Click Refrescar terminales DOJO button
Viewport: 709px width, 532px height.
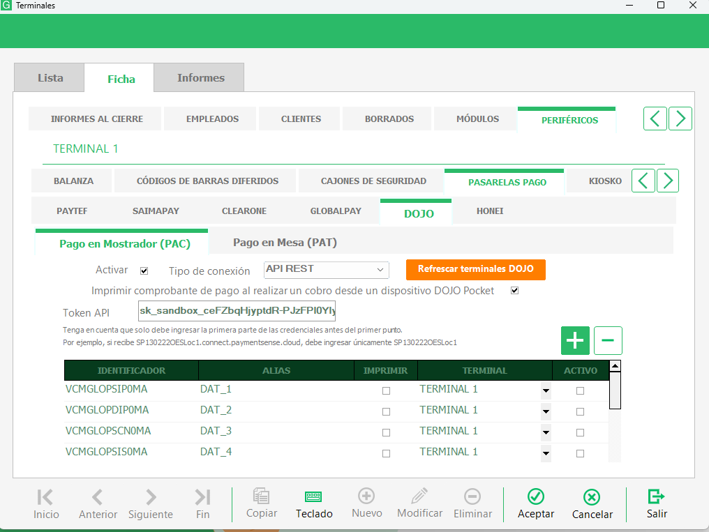pyautogui.click(x=476, y=269)
